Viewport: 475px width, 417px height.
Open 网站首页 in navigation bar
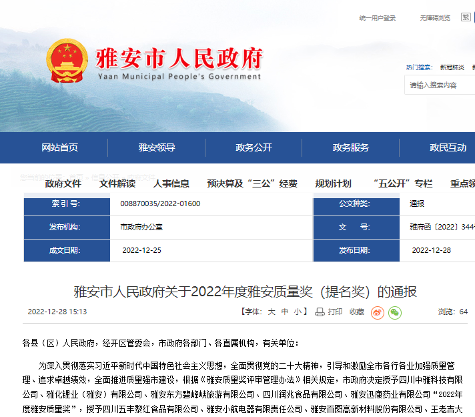click(59, 147)
